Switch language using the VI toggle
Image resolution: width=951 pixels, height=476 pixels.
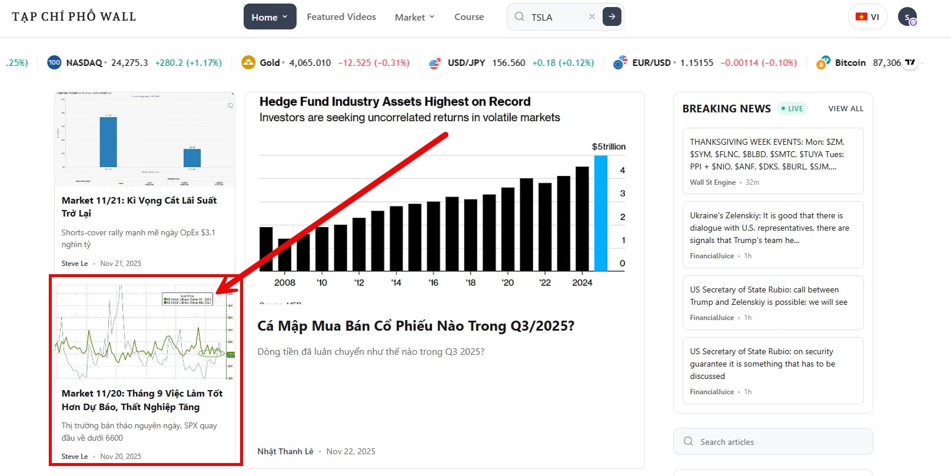(x=867, y=17)
